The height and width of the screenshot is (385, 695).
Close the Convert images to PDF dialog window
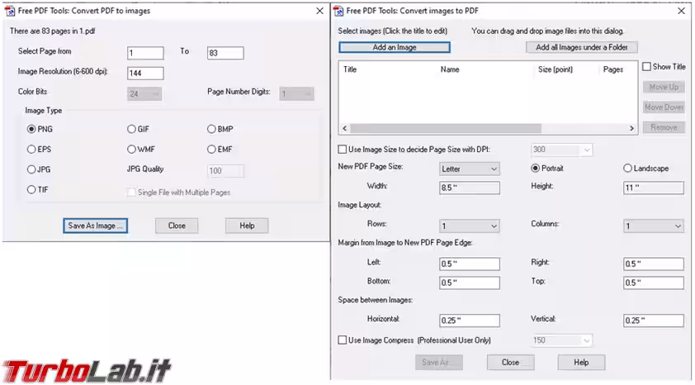click(681, 11)
